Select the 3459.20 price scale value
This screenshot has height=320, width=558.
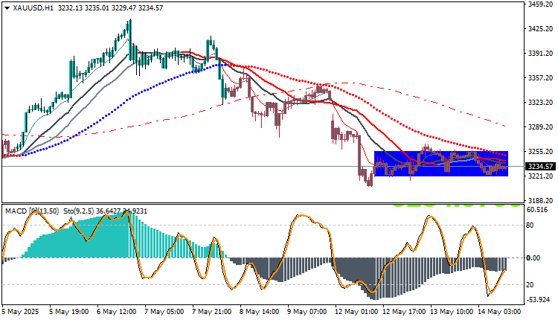(541, 4)
